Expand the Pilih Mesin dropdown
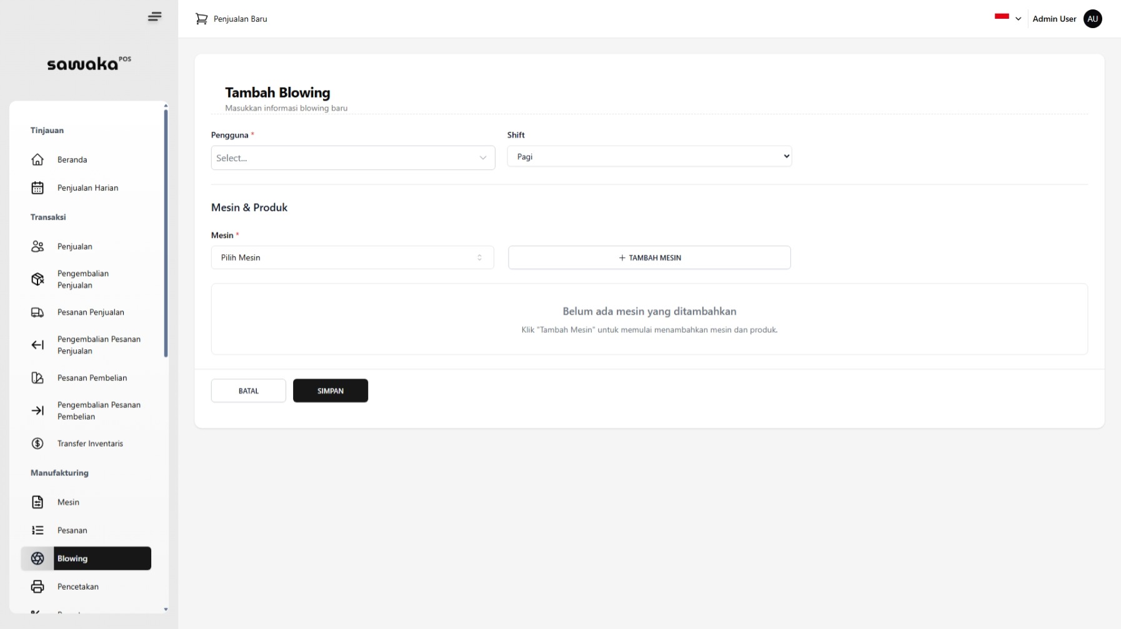Viewport: 1121px width, 629px height. tap(352, 257)
